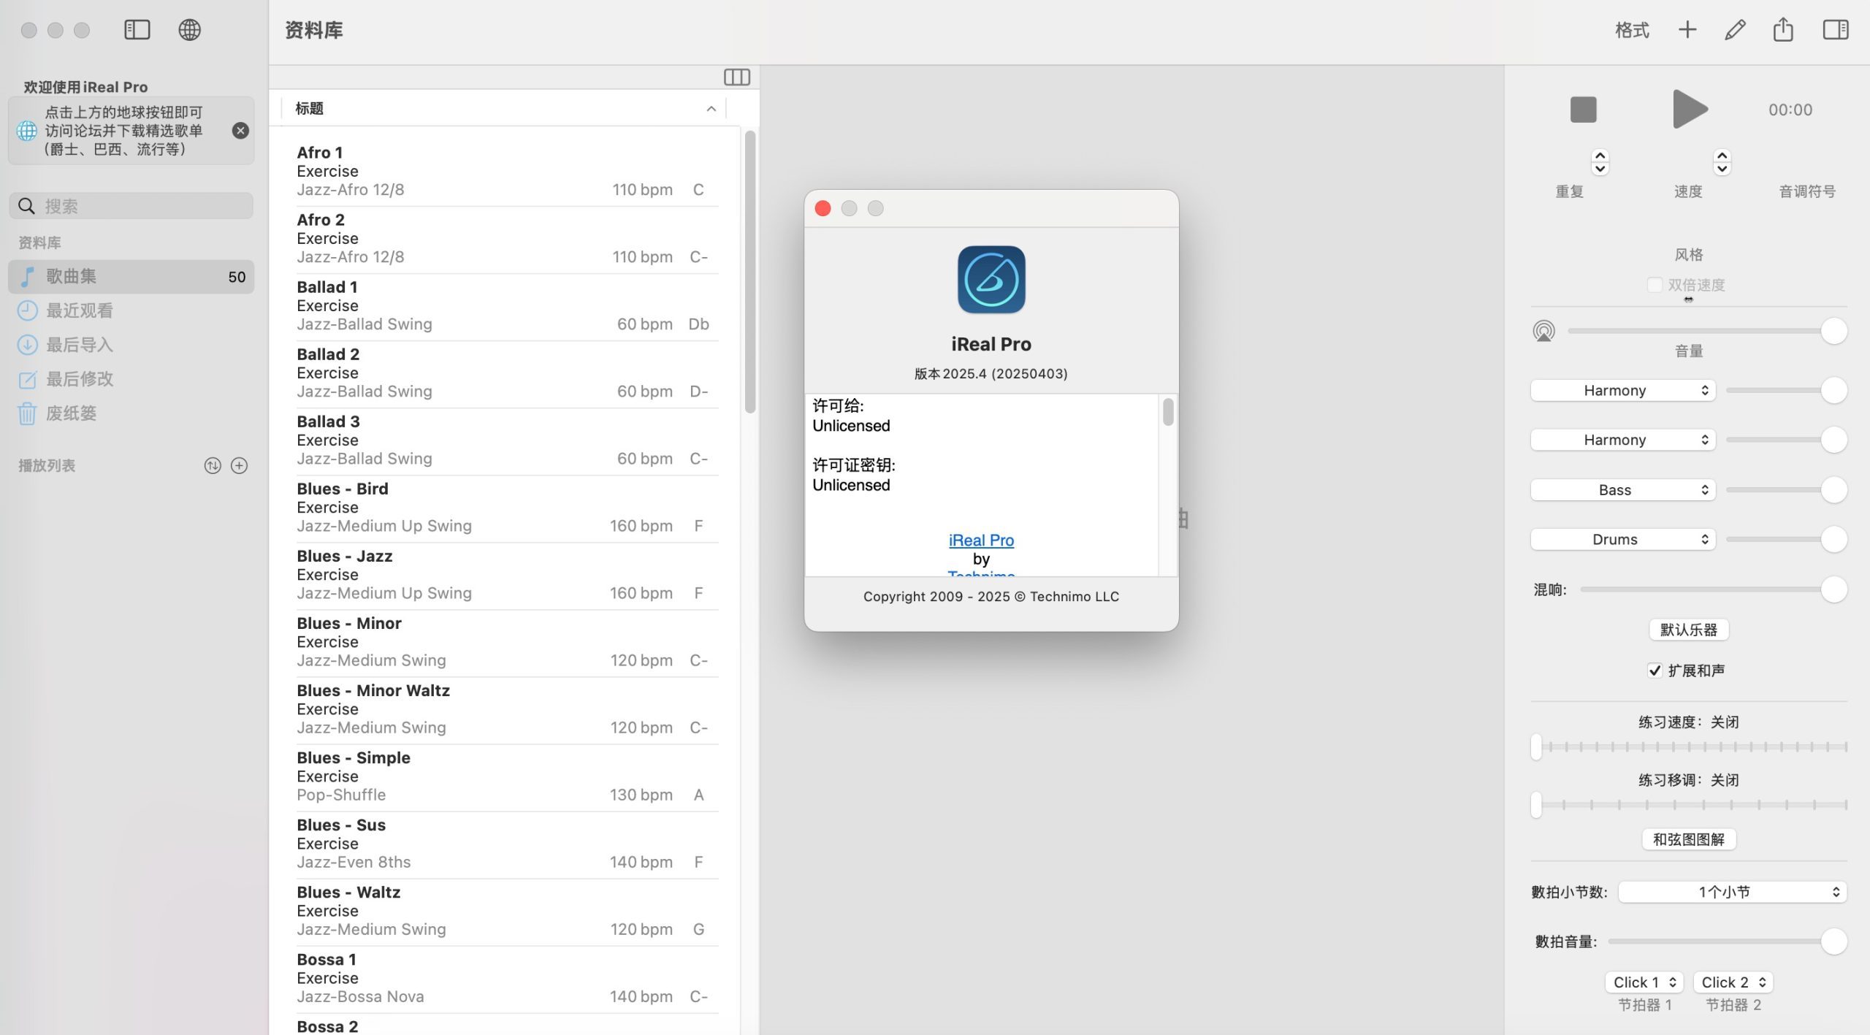Adjust the 混响 reverb slider
Image resolution: width=1870 pixels, height=1035 pixels.
(x=1714, y=589)
